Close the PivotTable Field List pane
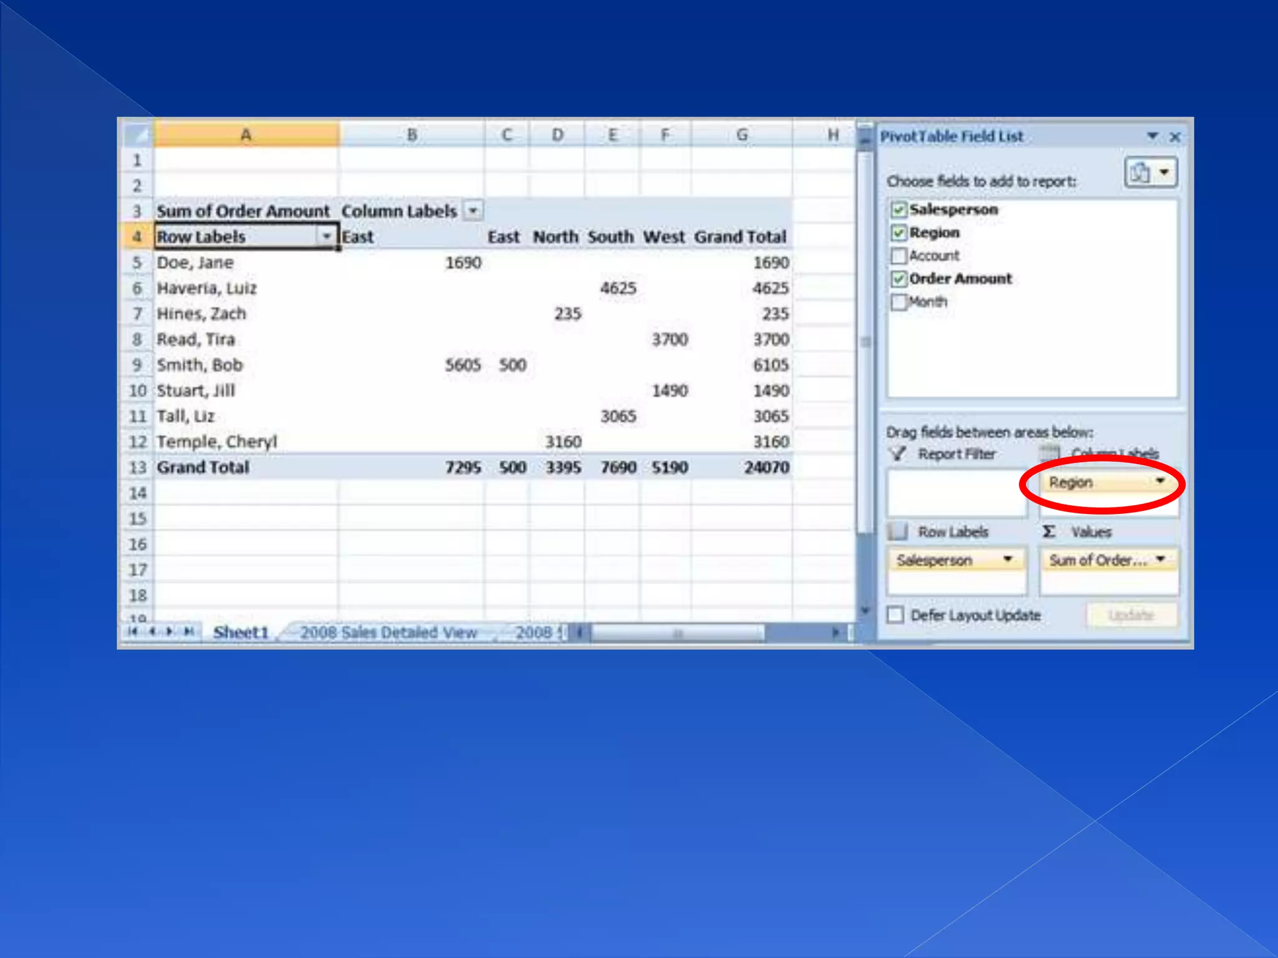Viewport: 1278px width, 958px height. pos(1175,137)
